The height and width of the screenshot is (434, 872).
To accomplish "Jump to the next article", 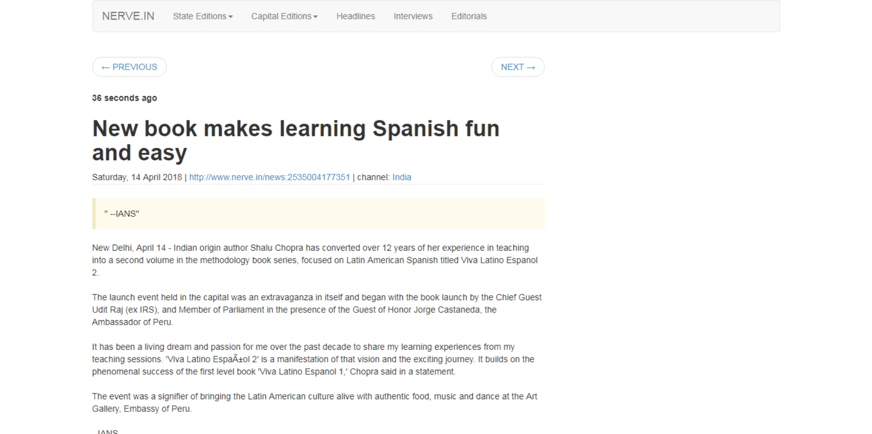I will [518, 67].
